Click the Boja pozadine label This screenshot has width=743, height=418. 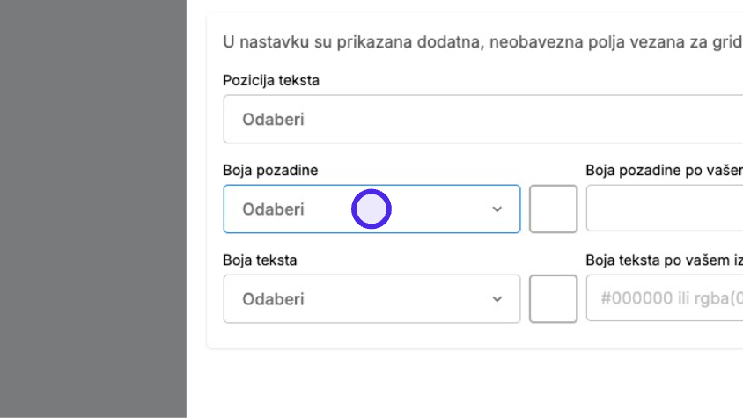pyautogui.click(x=270, y=170)
